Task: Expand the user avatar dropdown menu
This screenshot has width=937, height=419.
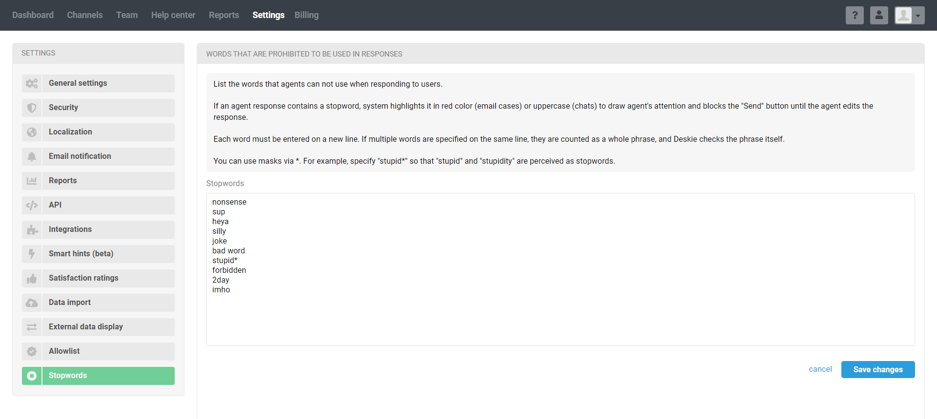Action: point(910,15)
